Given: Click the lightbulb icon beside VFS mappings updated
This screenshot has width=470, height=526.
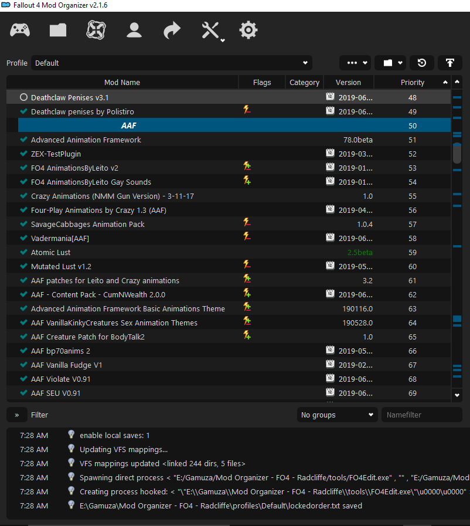Looking at the screenshot, I should (71, 463).
